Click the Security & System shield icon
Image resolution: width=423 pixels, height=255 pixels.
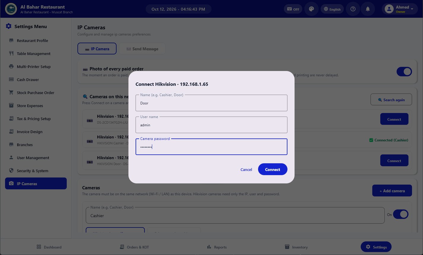(x=11, y=171)
